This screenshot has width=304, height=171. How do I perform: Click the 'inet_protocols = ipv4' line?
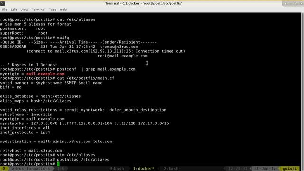pos(25,133)
